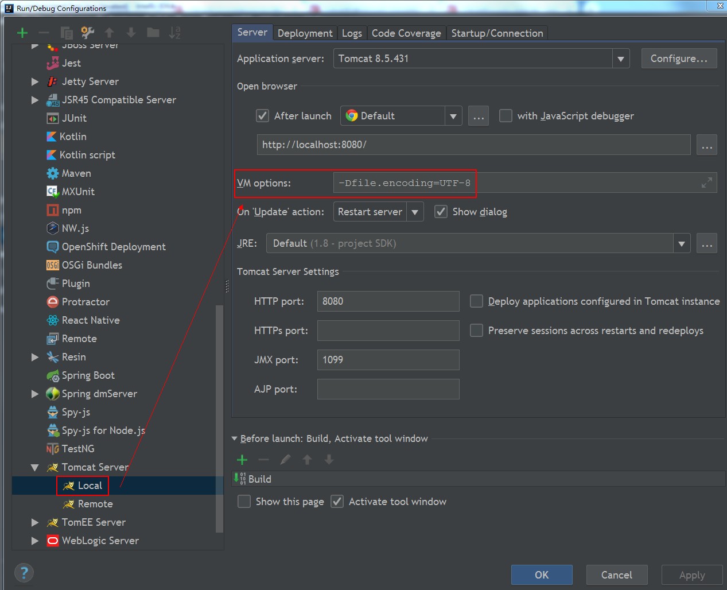Viewport: 727px width, 590px height.
Task: Open edit defaults wrench icon
Action: 88,33
